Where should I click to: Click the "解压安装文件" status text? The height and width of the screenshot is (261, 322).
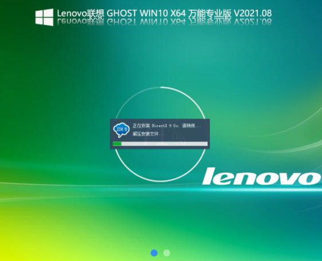pos(146,134)
